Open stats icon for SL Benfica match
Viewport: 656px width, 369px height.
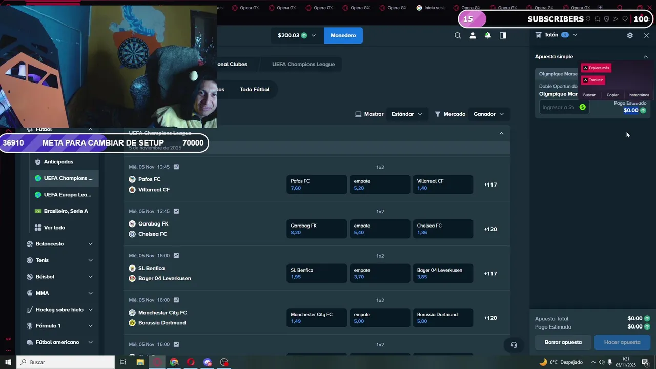176,256
